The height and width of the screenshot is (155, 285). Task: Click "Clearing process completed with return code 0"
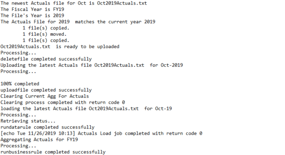point(62,102)
